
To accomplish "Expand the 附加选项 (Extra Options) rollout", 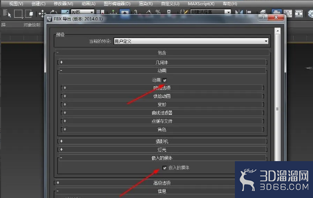I will [162, 88].
